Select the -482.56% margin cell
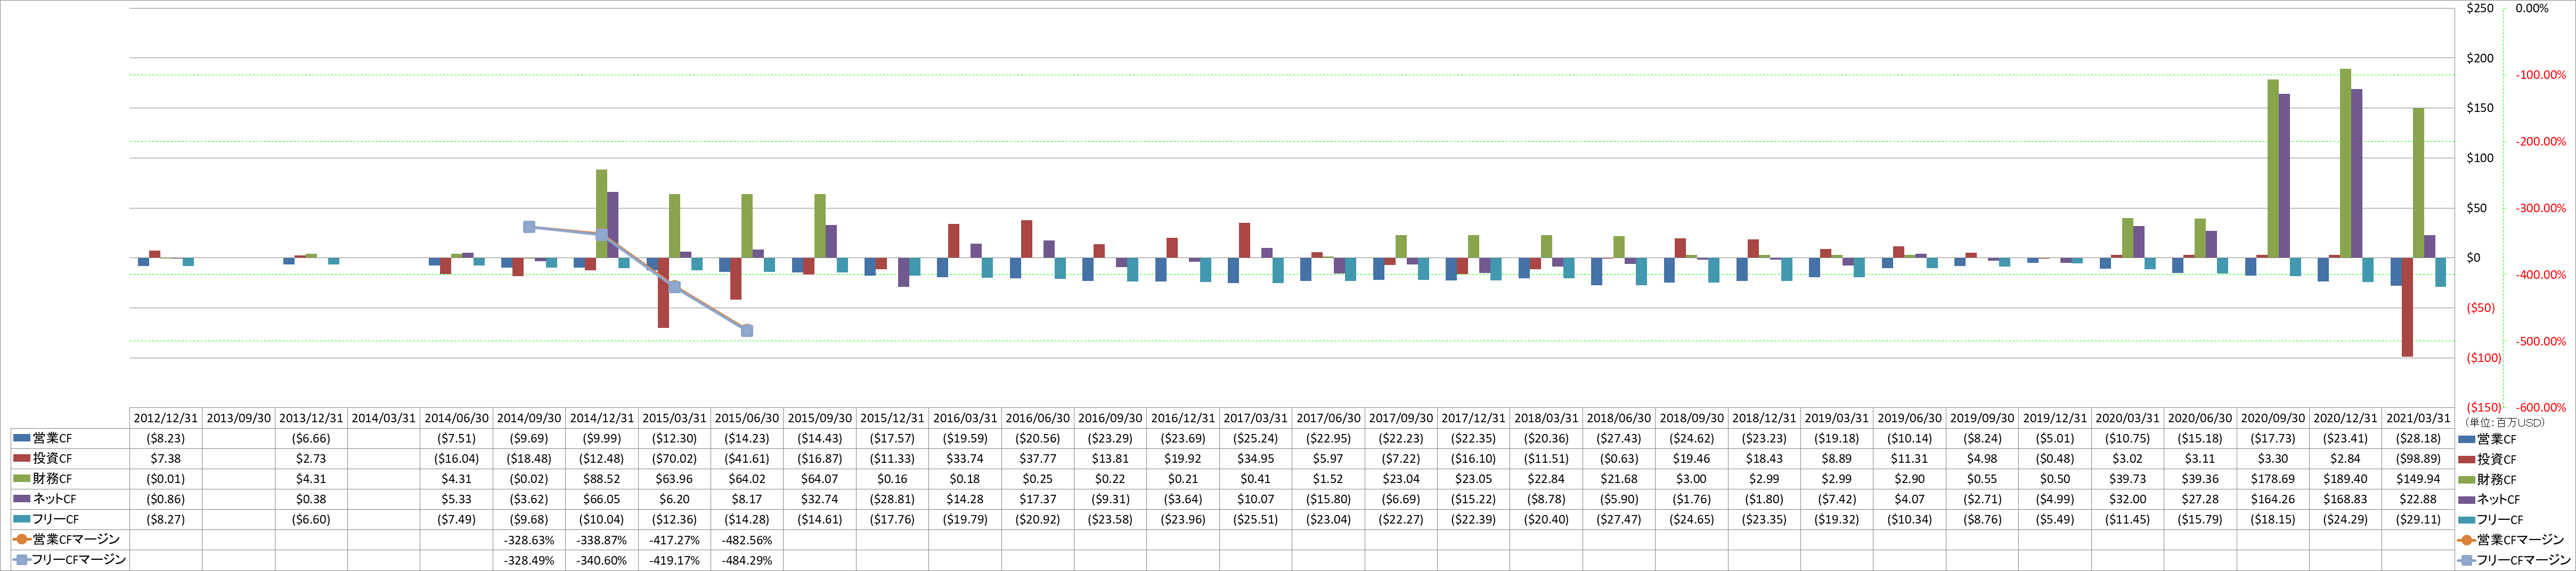The height and width of the screenshot is (571, 2576). tap(747, 540)
